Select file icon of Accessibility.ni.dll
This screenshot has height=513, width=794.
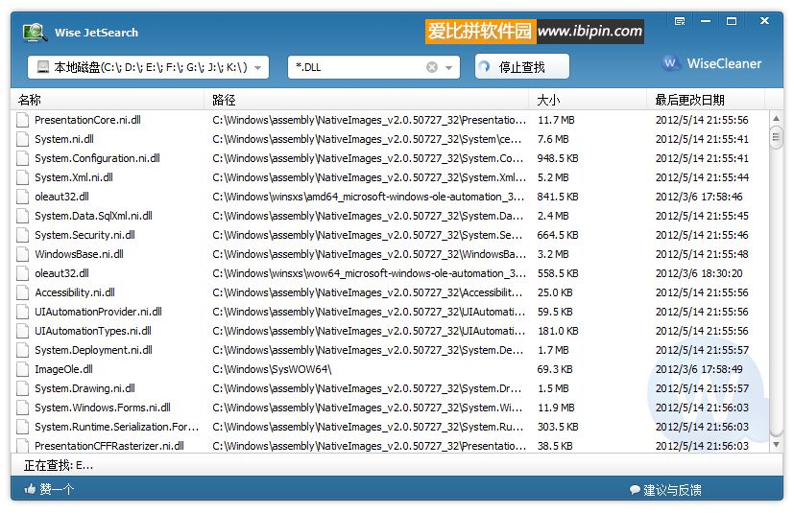(22, 292)
